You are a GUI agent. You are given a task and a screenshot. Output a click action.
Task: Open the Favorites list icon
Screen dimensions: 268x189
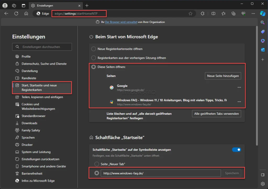(224, 14)
